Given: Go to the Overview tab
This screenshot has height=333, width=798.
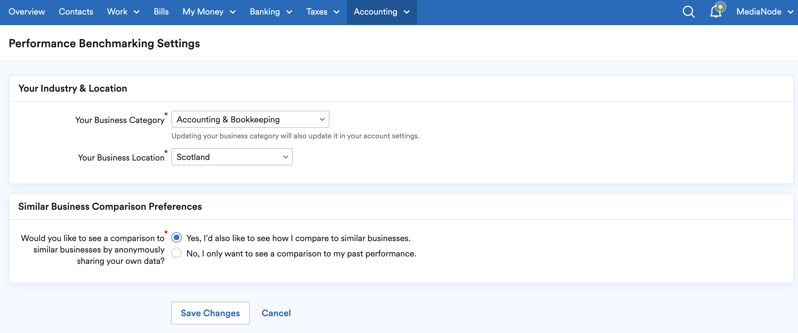Looking at the screenshot, I should coord(27,12).
